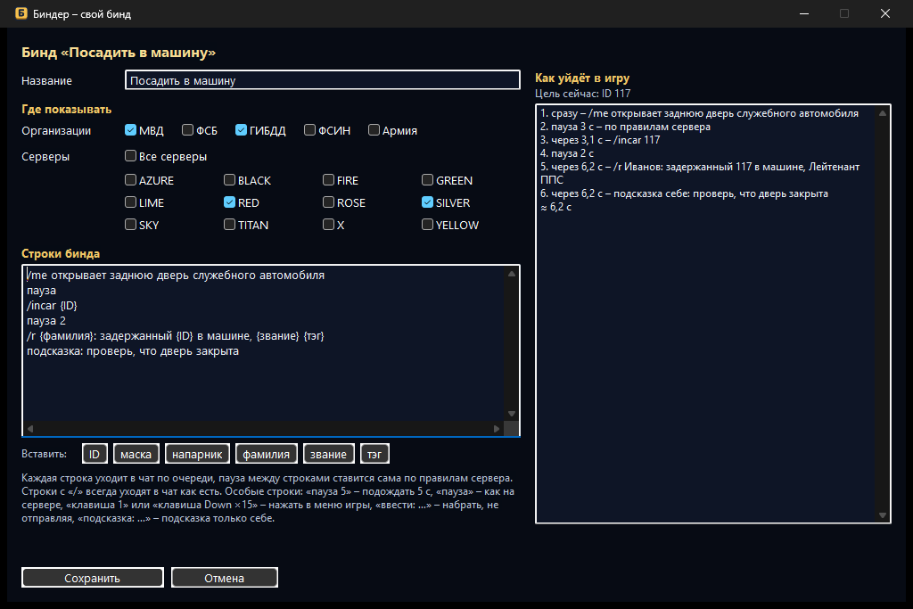This screenshot has height=609, width=913.
Task: Check the TITAN server checkbox
Action: coord(229,224)
